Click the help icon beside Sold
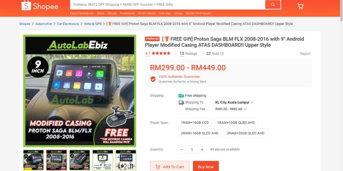The height and width of the screenshot is (171, 343). [x=222, y=54]
